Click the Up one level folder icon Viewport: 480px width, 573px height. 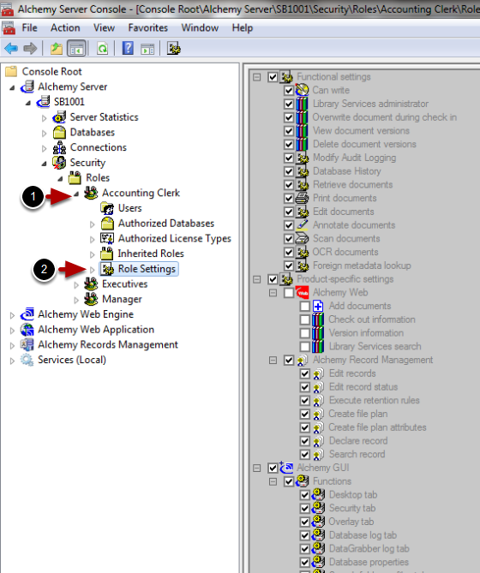point(57,48)
